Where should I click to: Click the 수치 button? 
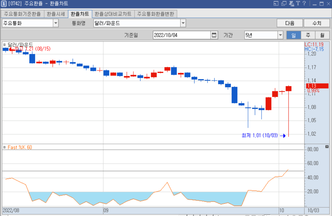tap(317, 23)
